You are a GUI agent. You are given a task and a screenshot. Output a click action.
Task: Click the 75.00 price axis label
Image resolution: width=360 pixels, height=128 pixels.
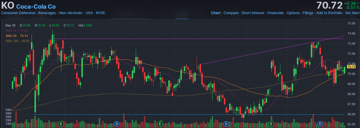click(x=351, y=23)
